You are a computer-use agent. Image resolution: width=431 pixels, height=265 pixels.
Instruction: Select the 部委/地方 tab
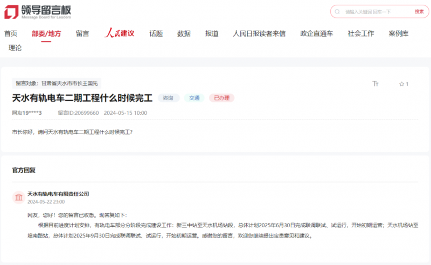click(x=46, y=33)
